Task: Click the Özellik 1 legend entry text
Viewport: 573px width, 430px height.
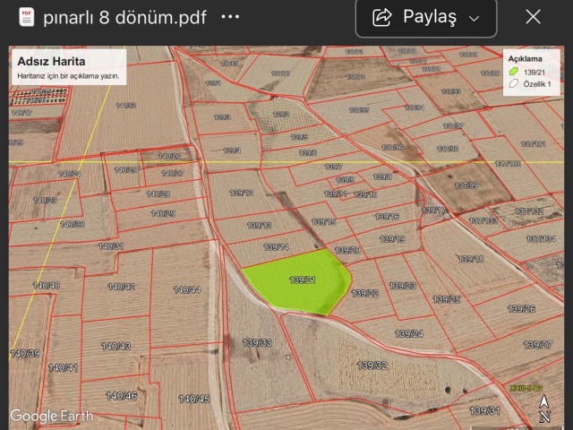Action: click(537, 84)
